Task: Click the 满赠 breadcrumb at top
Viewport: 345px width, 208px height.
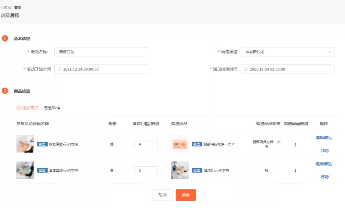Action: point(17,7)
